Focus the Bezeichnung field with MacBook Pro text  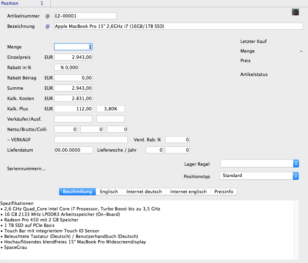click(179, 26)
